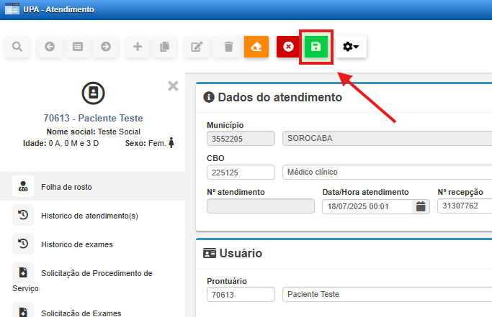Open Solicitação de Procedimento de Serviço
The image size is (492, 317).
coord(96,273)
